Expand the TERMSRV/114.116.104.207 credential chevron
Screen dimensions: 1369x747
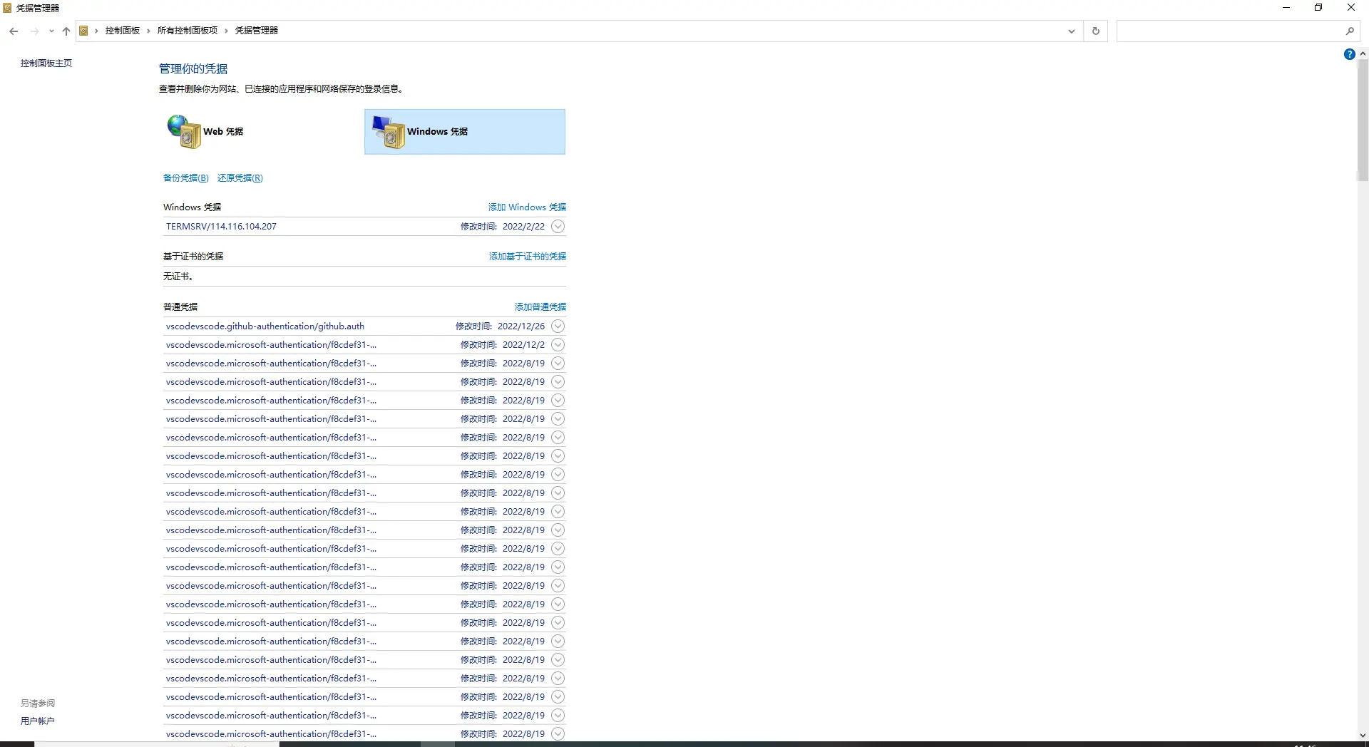coord(558,227)
